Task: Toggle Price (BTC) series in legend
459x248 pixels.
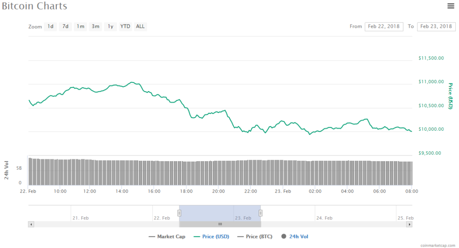Action: (x=255, y=236)
